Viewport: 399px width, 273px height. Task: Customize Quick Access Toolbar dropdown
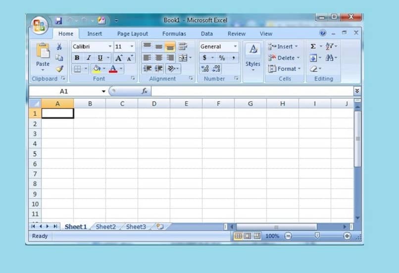tap(116, 20)
